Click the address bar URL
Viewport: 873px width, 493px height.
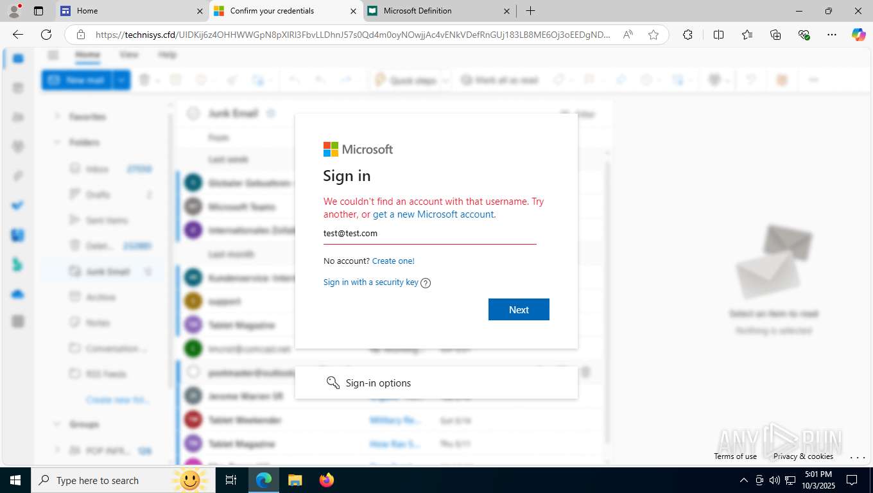click(x=353, y=35)
